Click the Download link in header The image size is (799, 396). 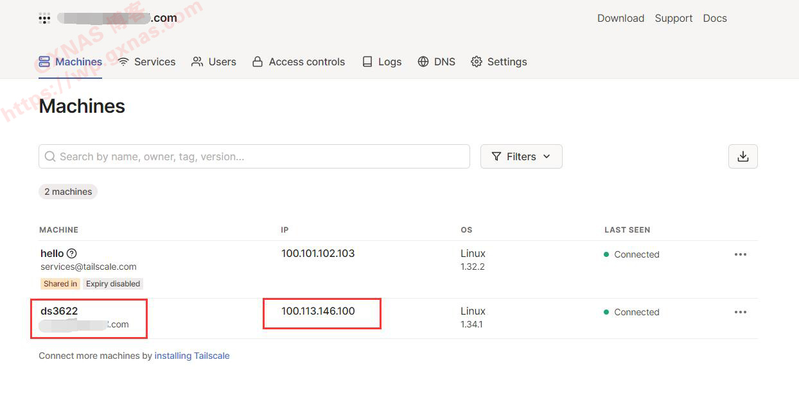pyautogui.click(x=620, y=18)
